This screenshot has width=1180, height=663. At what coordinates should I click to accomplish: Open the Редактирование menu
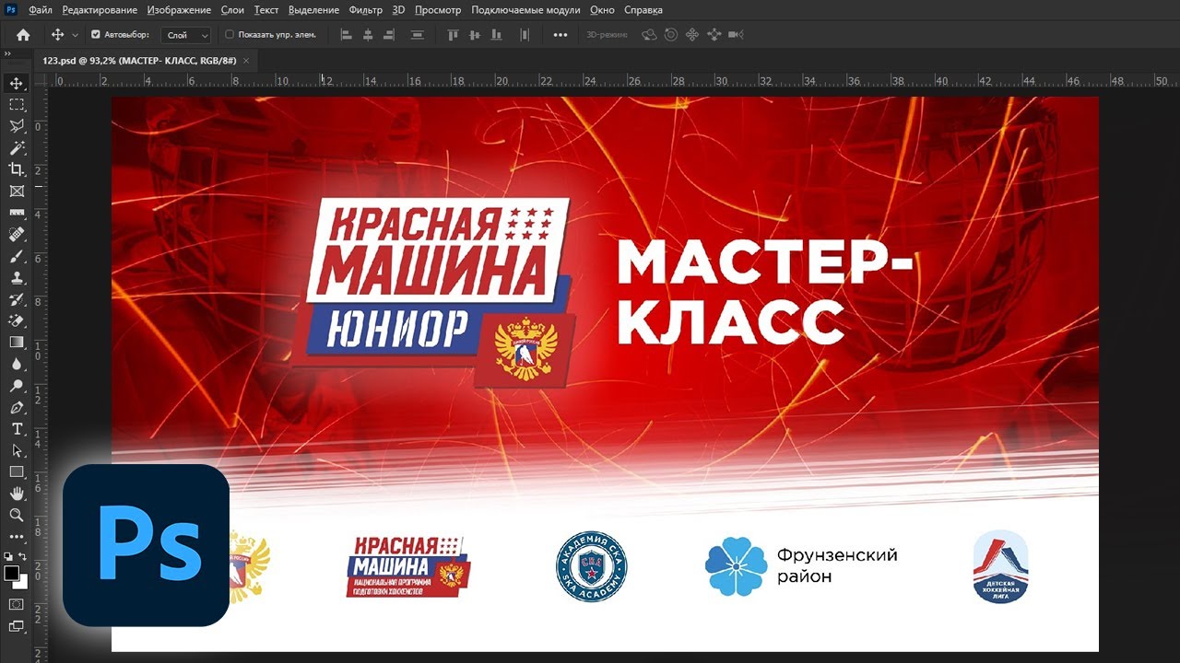100,10
